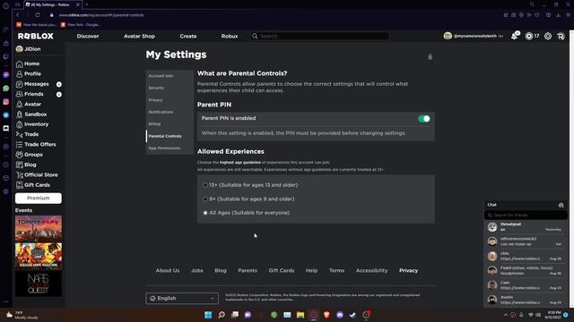
Task: Open the settings gear in Roblox header
Action: pyautogui.click(x=548, y=36)
